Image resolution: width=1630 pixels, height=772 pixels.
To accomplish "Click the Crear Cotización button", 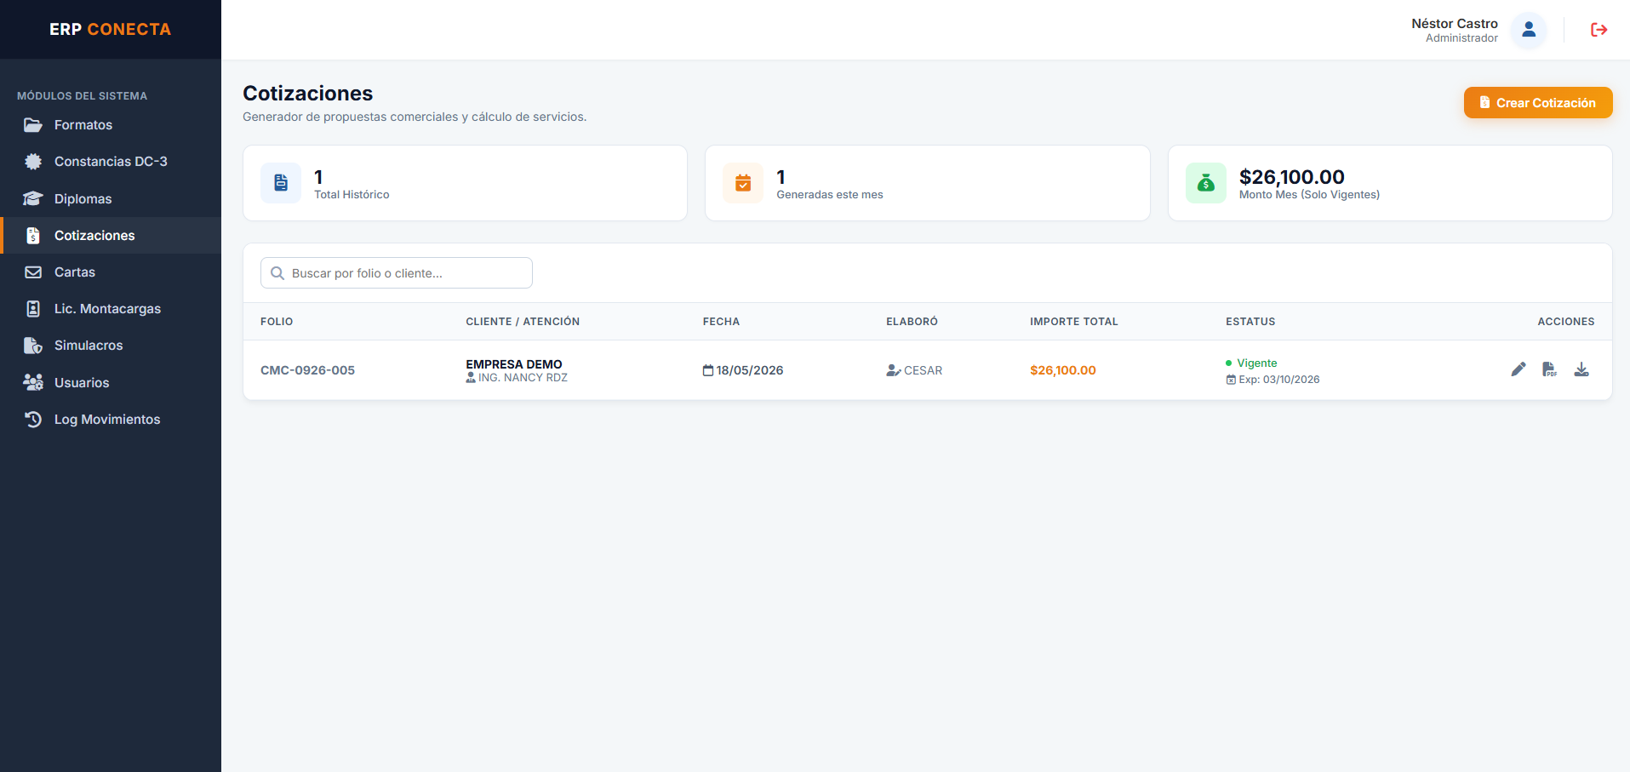I will [1538, 103].
